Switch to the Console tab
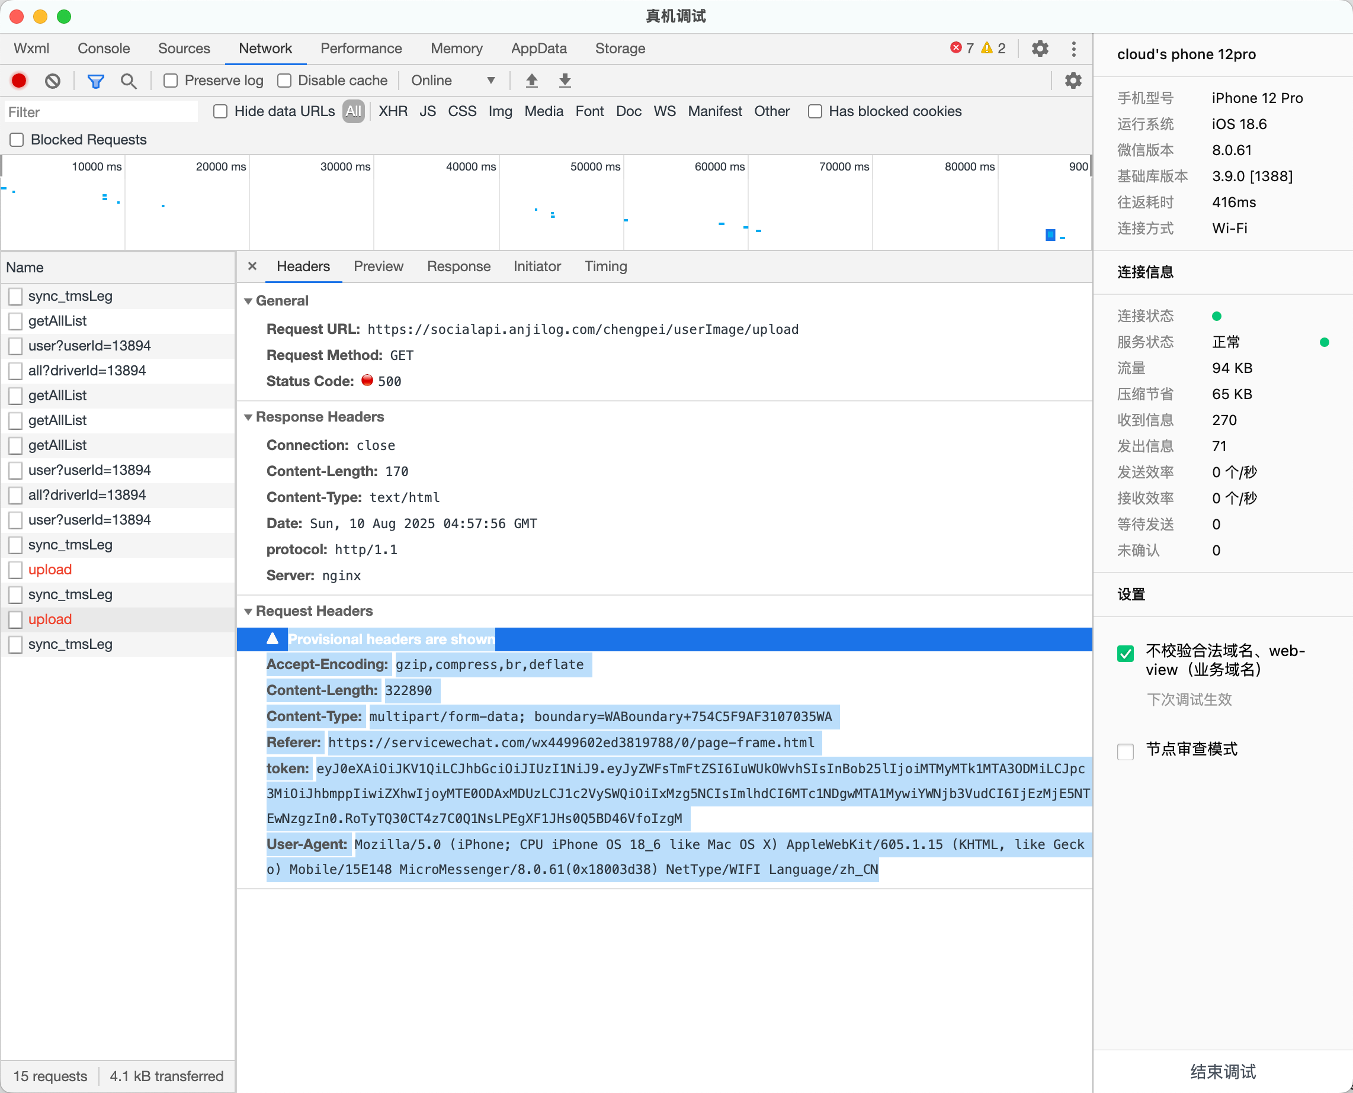 point(103,49)
